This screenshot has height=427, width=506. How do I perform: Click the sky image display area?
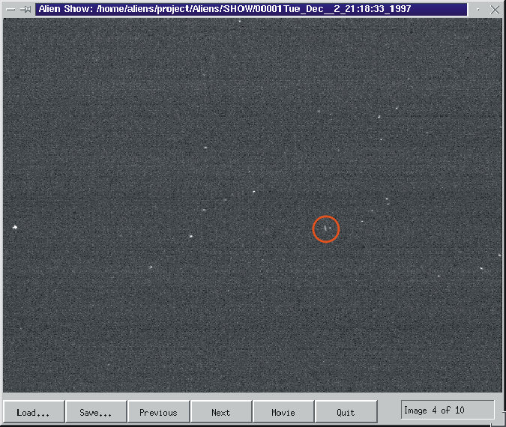(x=253, y=205)
